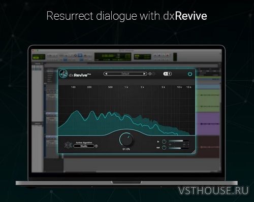Click the main amount knob
Image resolution: width=254 pixels, height=202 pixels.
click(126, 140)
